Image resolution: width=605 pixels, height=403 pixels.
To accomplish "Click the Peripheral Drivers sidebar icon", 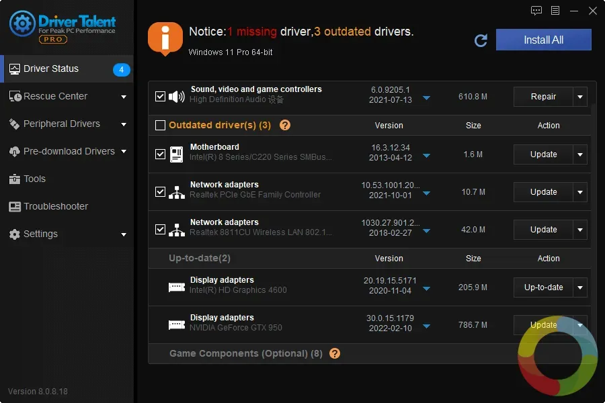I will 14,124.
